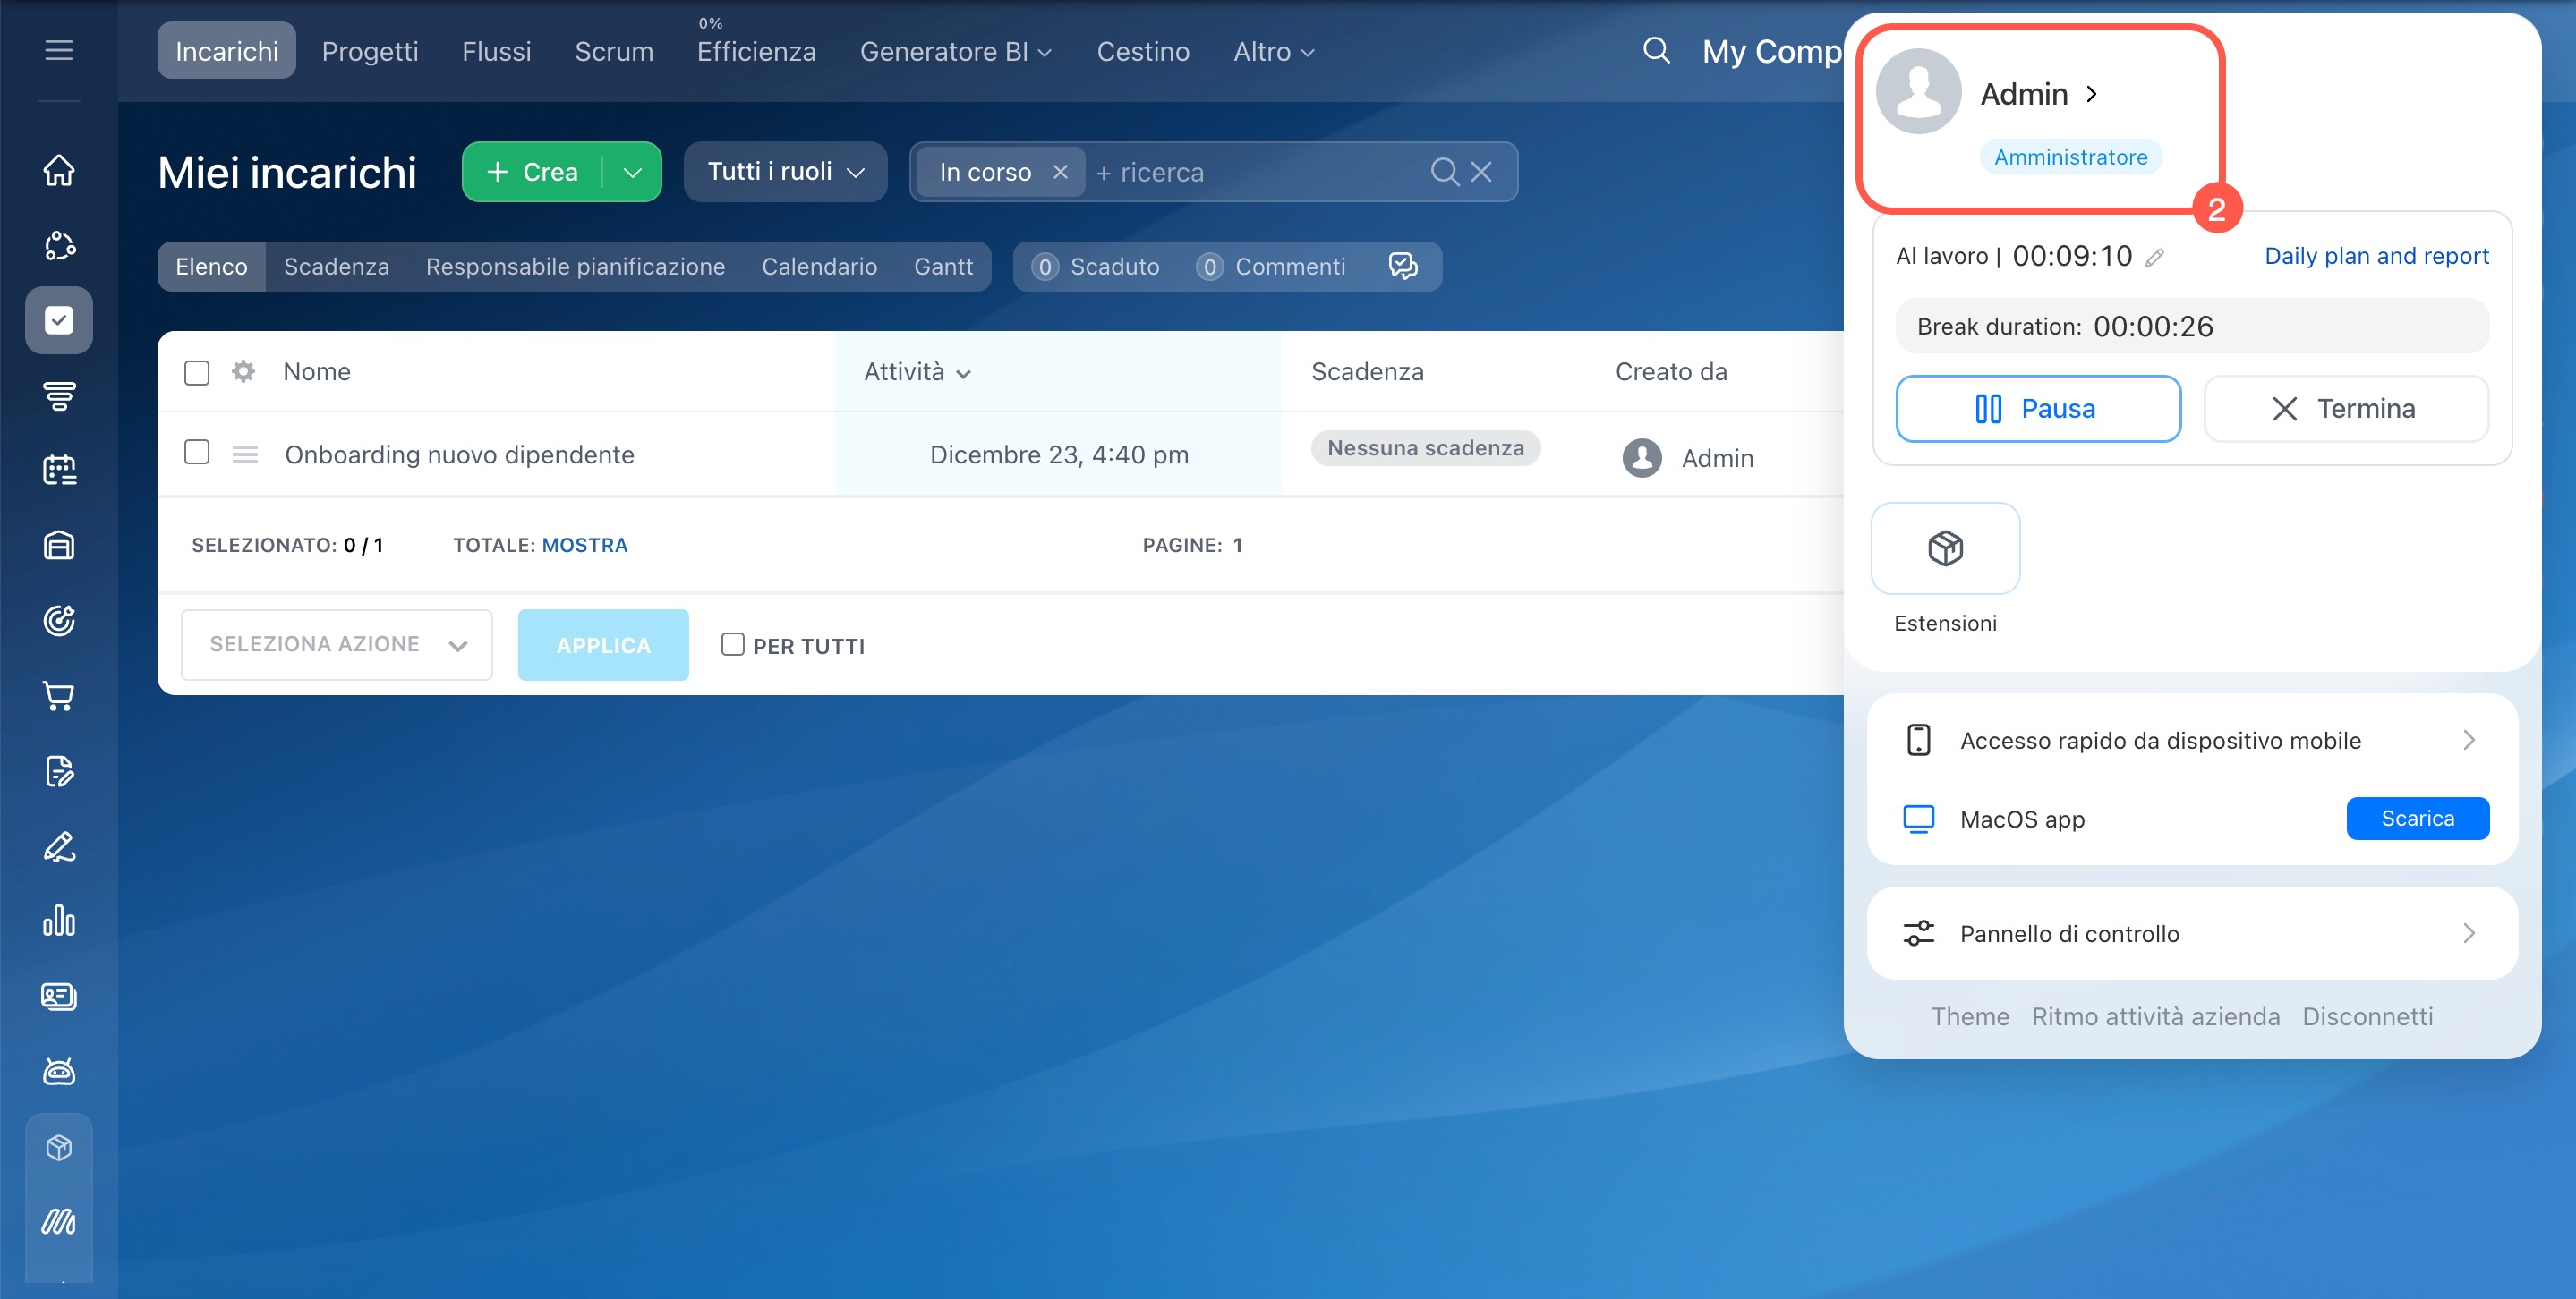The height and width of the screenshot is (1299, 2576).
Task: Enable the PER TUTTI checkbox
Action: (732, 644)
